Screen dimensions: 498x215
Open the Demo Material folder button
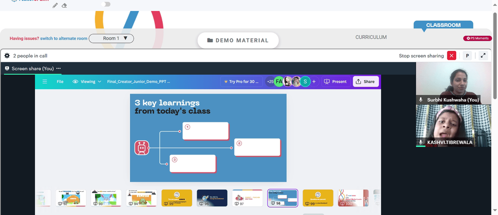[x=238, y=40]
